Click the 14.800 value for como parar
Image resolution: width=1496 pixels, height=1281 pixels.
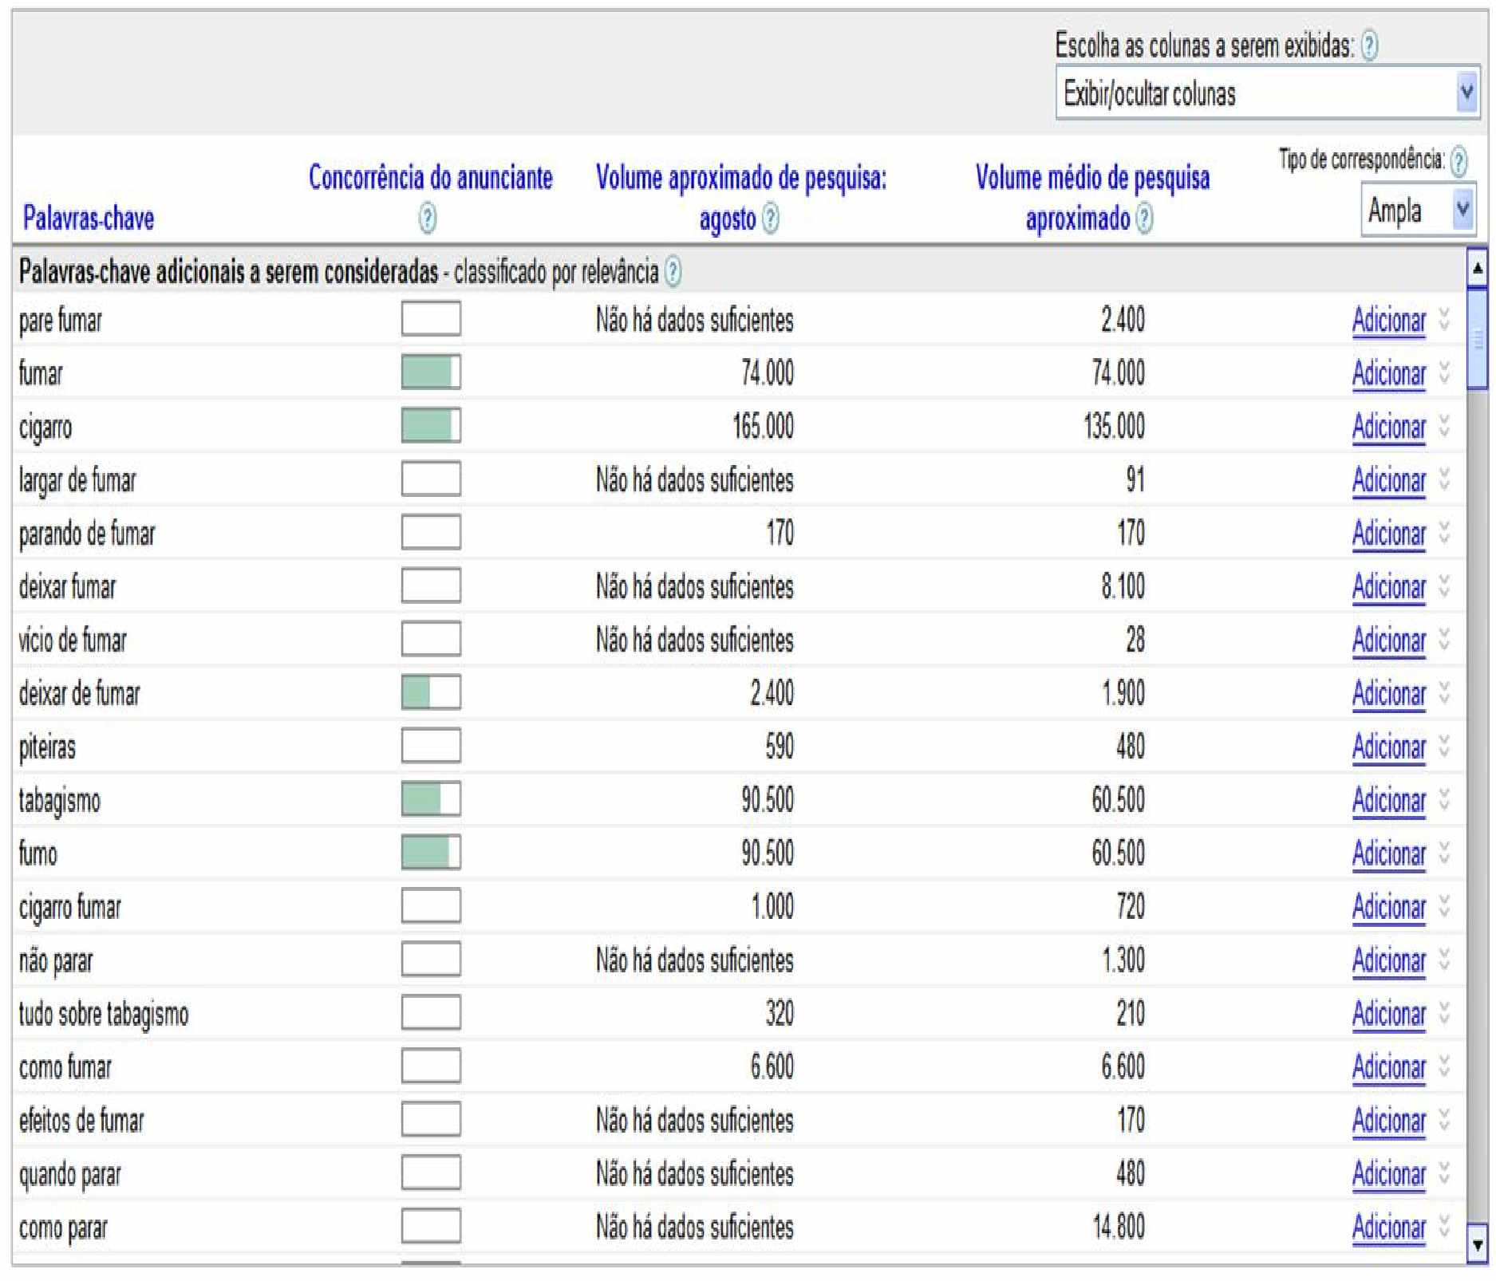pyautogui.click(x=1119, y=1227)
